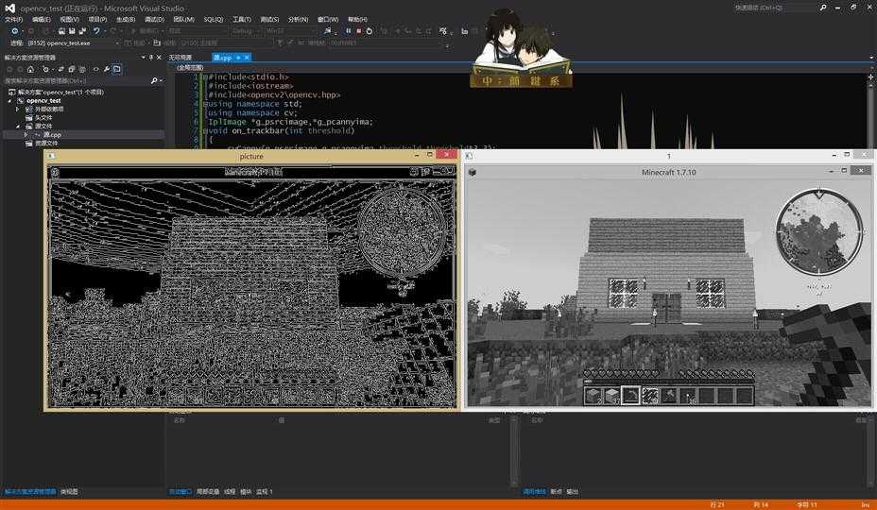Switch to the 线程 tab

click(230, 491)
